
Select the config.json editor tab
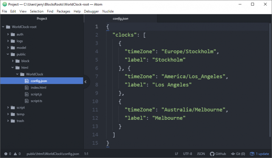121,19
